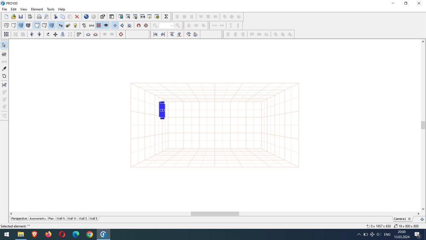Click the blue undo arrow icon
Screen dimensions: 426x240
(86, 17)
